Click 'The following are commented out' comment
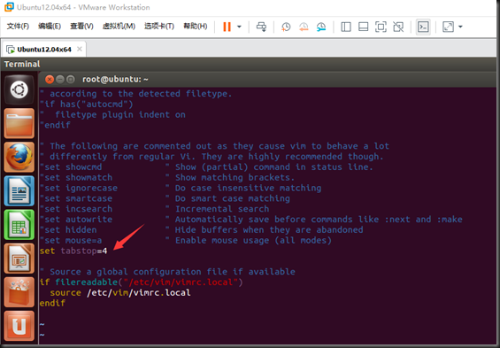The image size is (500, 348). tap(215, 146)
